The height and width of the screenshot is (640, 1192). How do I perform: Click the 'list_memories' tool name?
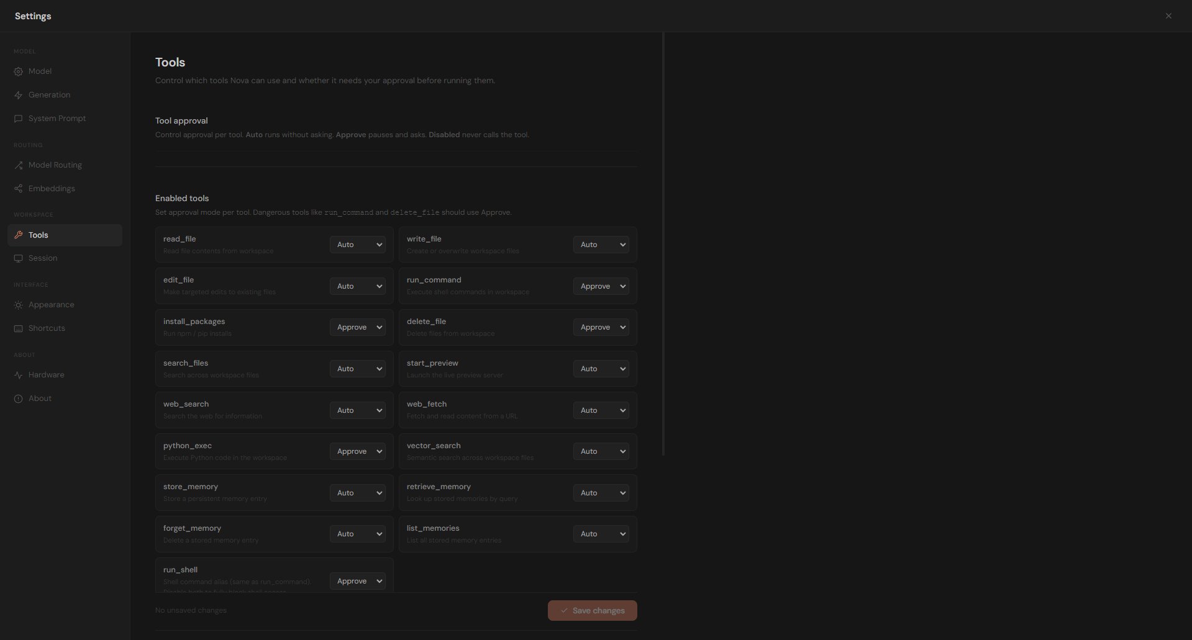433,528
